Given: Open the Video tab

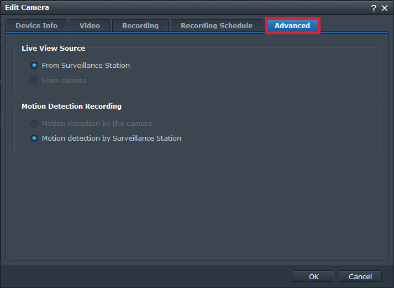Looking at the screenshot, I should [x=90, y=26].
